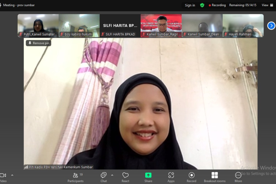The height and width of the screenshot is (184, 276).
Task: Open the View layout menu
Action: pyautogui.click(x=267, y=5)
